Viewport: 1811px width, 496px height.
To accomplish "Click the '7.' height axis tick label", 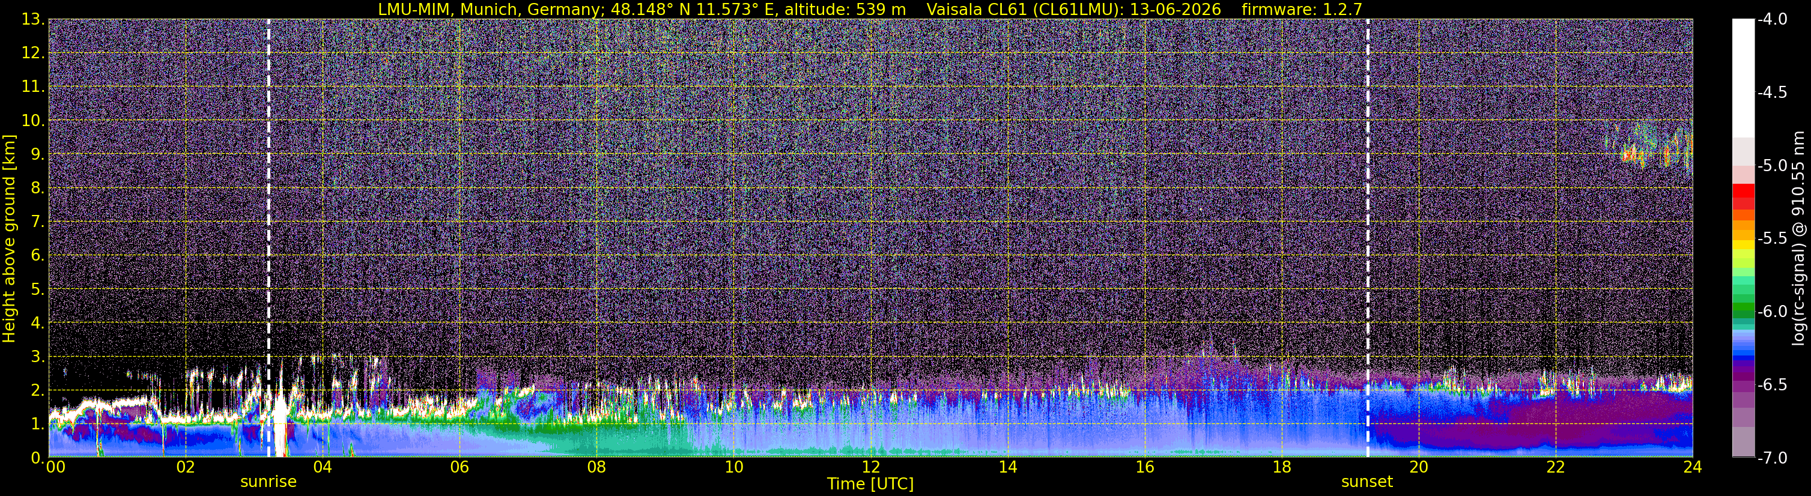I will tap(37, 222).
